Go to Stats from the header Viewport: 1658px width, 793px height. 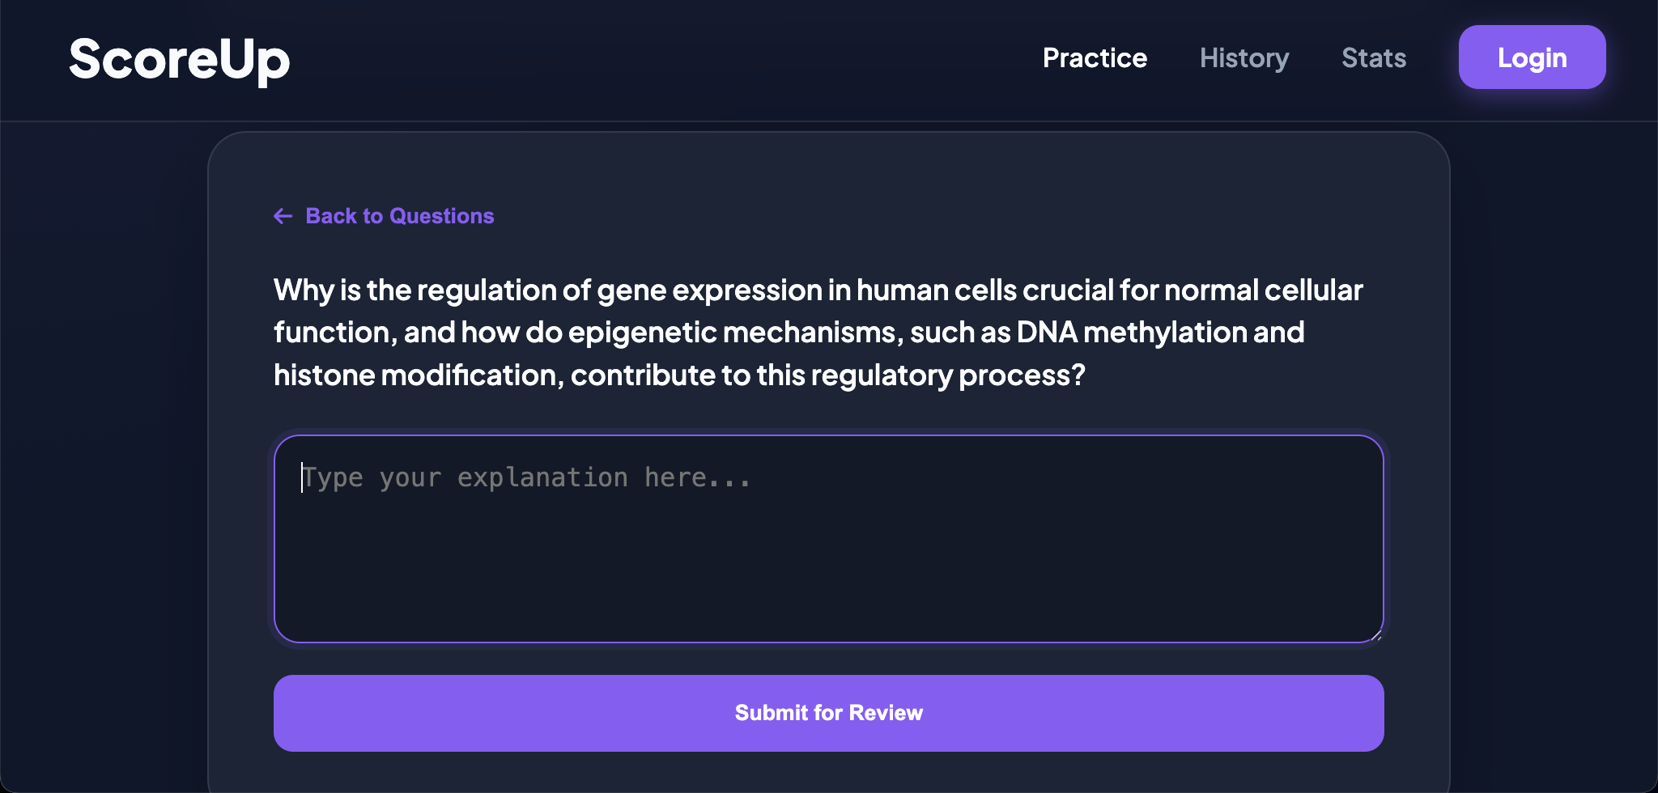(1374, 58)
